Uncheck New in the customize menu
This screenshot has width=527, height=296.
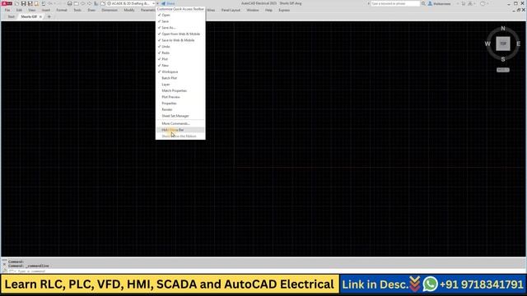coord(180,66)
